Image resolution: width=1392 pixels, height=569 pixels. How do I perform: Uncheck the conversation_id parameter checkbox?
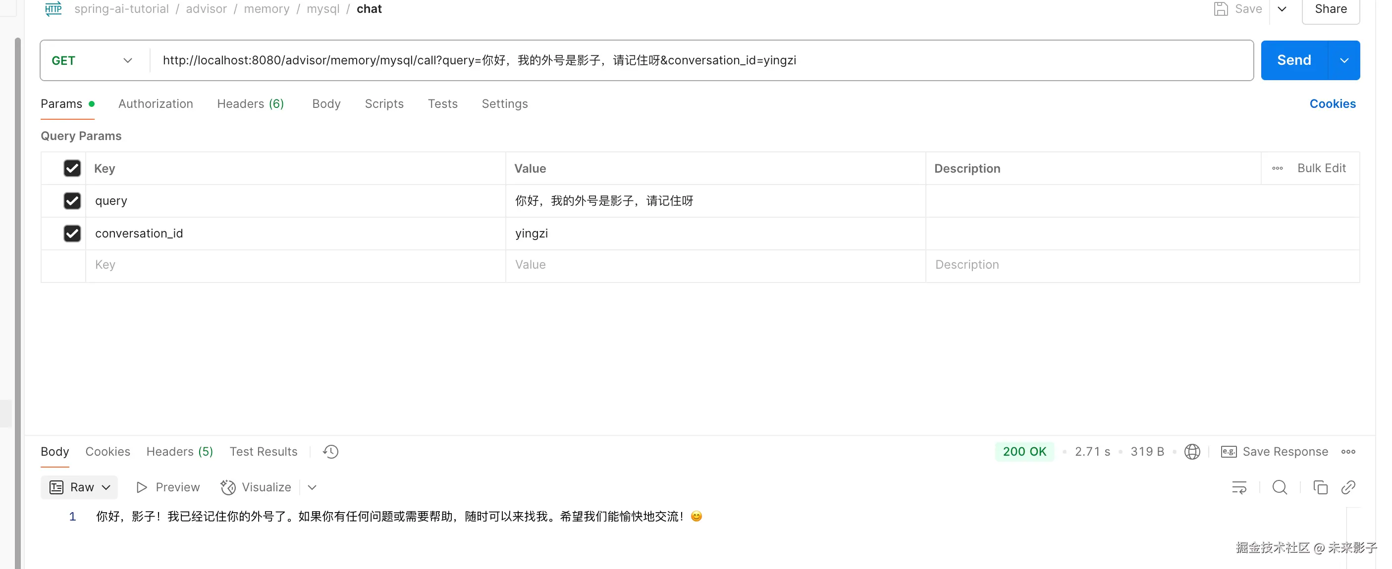[72, 233]
